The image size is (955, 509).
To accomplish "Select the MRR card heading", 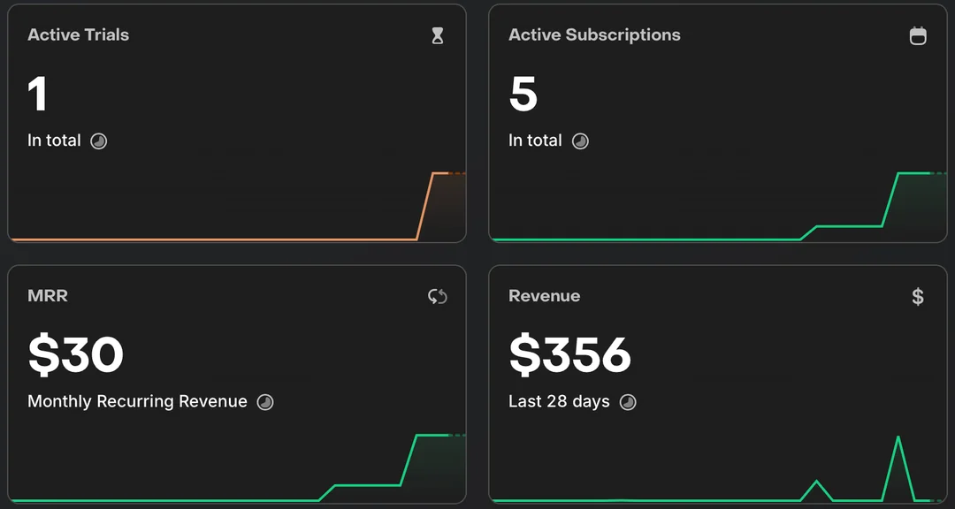I will coord(48,296).
